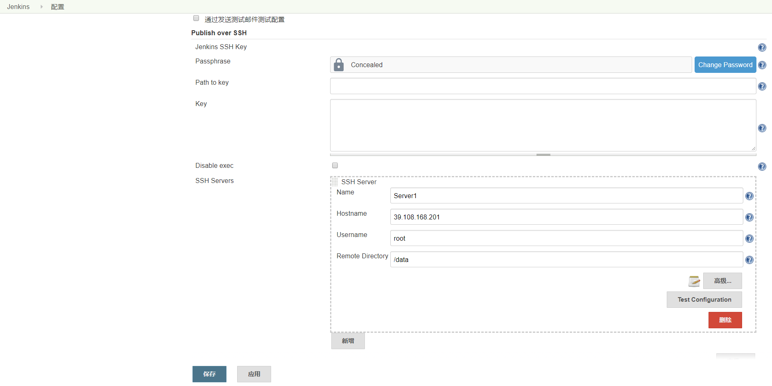This screenshot has width=772, height=386.
Task: Focus the Path to key input
Action: point(543,86)
